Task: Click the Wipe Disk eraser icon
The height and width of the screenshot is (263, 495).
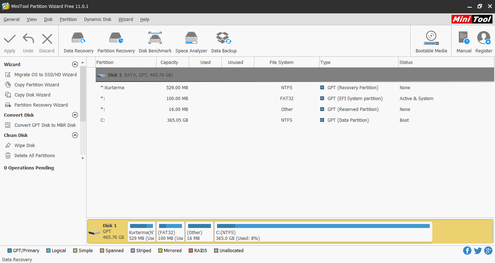Action: pyautogui.click(x=8, y=146)
